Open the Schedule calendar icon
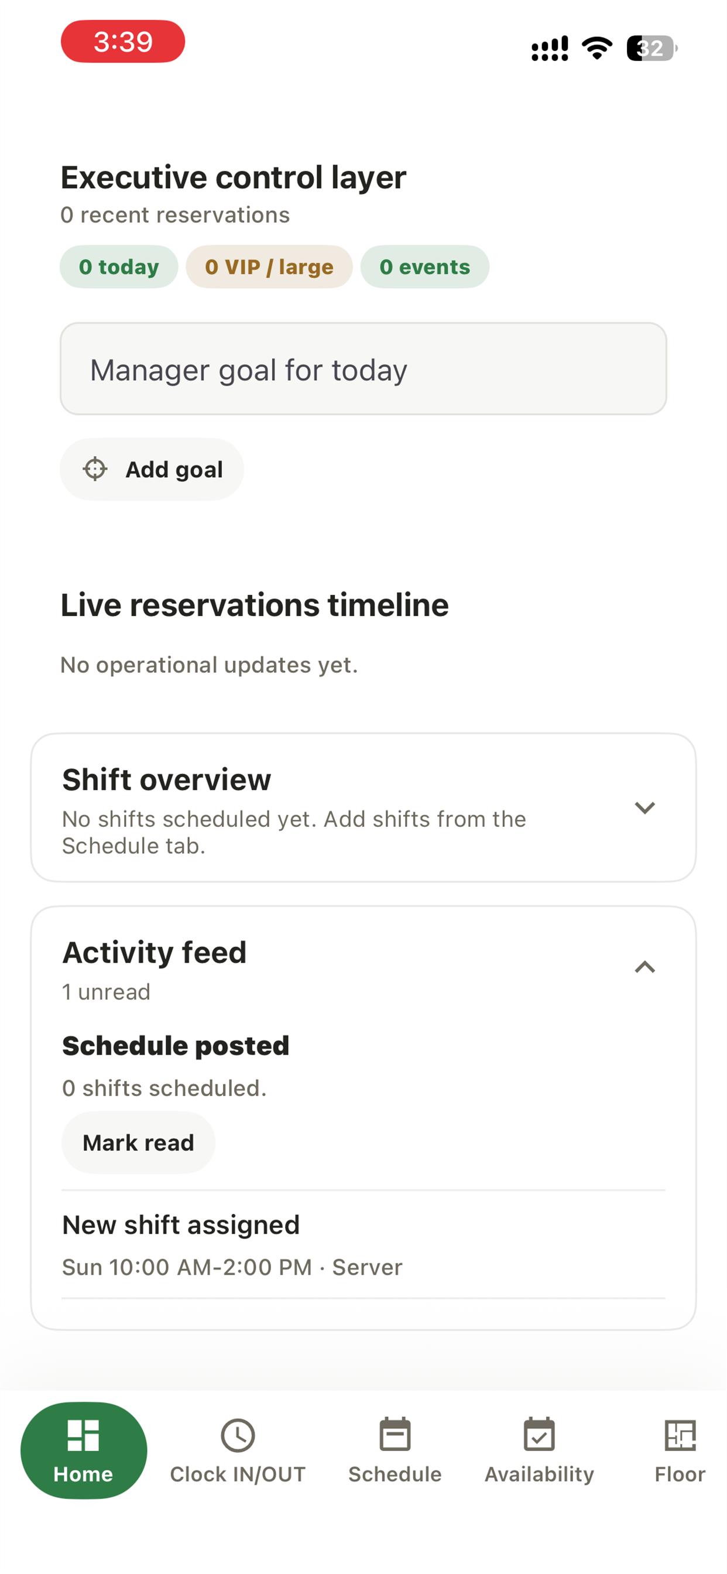Viewport: 727px width, 1574px height. [x=395, y=1434]
